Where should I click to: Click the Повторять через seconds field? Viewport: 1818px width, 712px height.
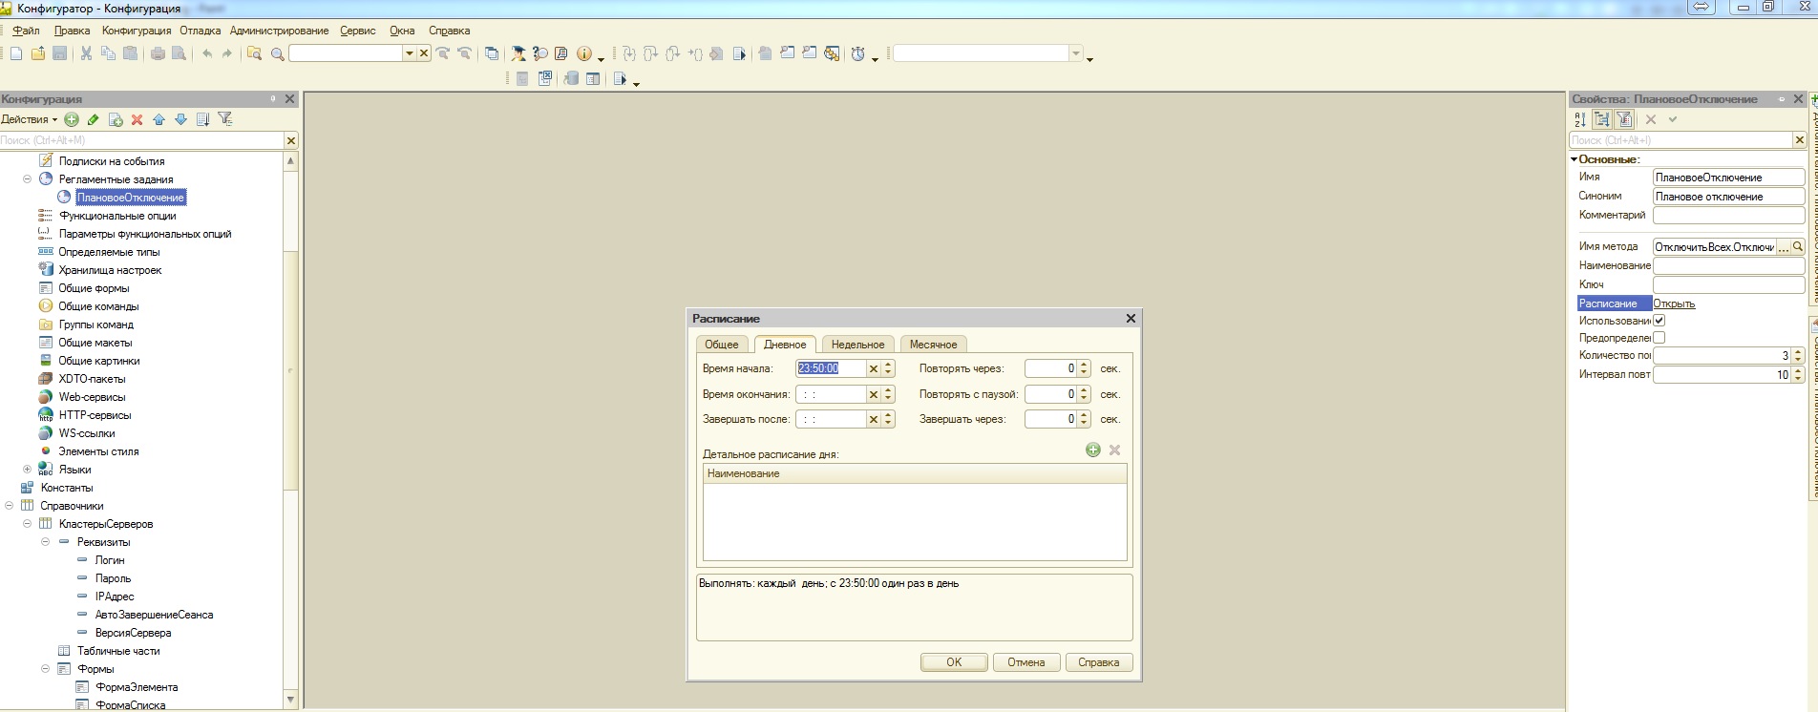(1050, 368)
